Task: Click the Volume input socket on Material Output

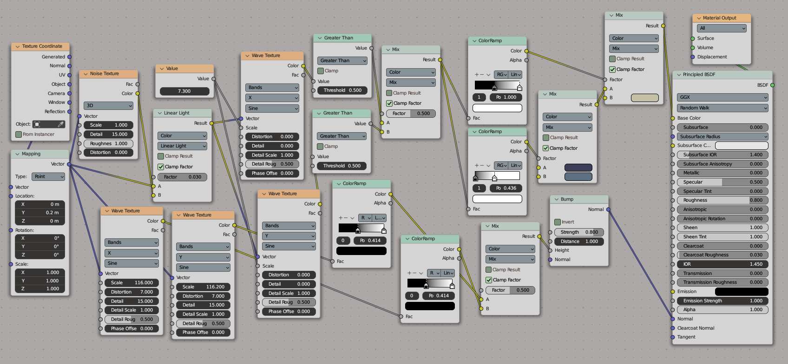Action: [693, 48]
